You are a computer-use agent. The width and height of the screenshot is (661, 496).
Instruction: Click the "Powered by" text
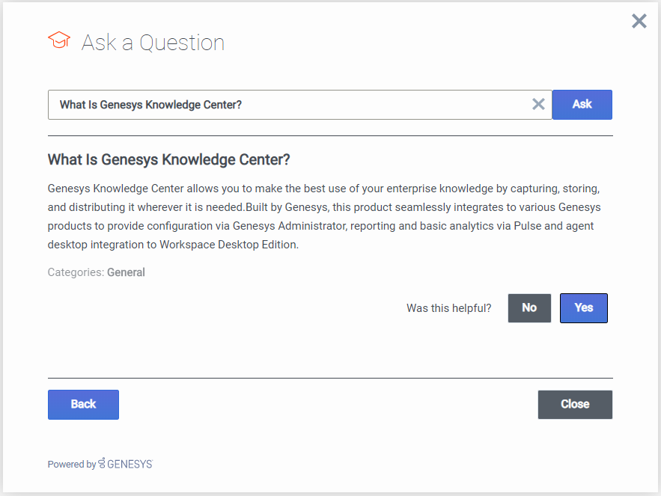(71, 465)
